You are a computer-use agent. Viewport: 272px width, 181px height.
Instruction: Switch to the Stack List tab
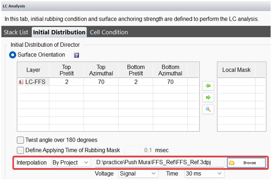(16, 32)
